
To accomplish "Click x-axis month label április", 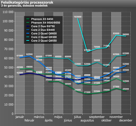I will click(49, 120).
